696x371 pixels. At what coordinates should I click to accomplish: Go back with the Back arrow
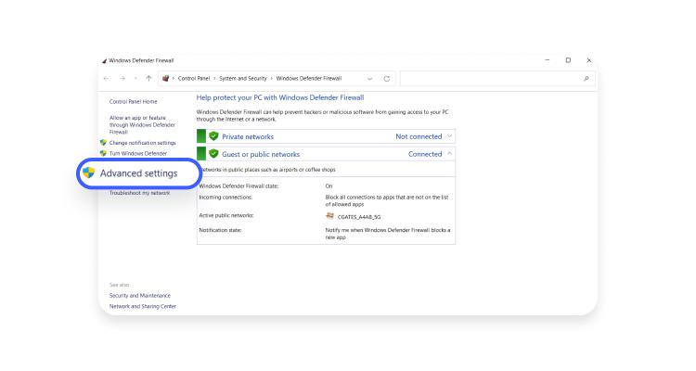106,79
